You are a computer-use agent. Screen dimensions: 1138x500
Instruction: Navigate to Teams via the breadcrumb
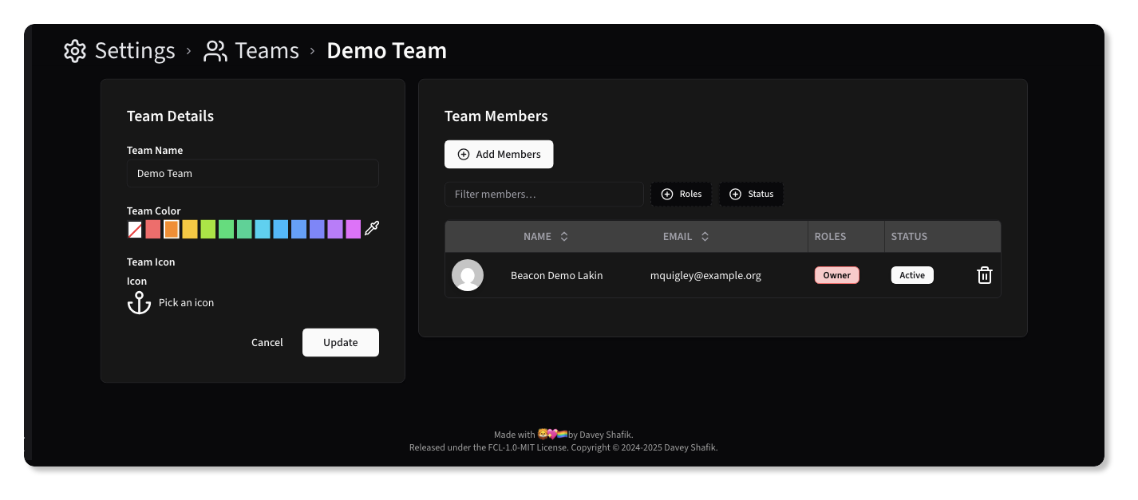tap(265, 50)
